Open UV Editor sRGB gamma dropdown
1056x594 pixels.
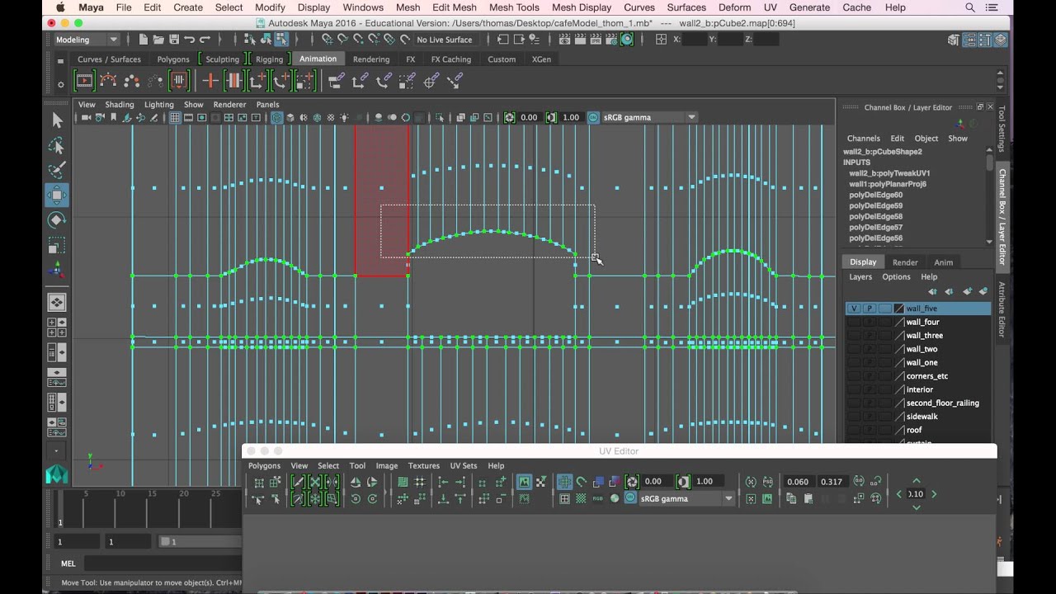tap(687, 498)
